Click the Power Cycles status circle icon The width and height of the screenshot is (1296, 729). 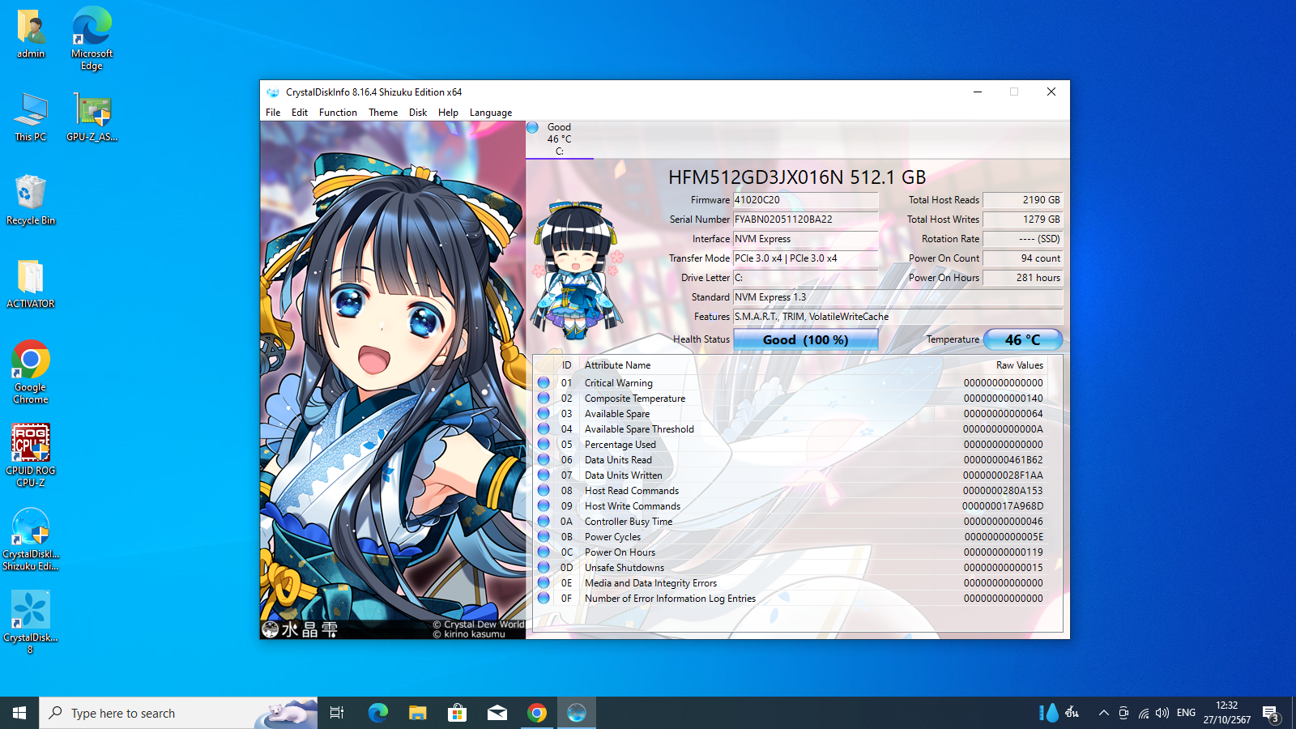[x=544, y=536]
